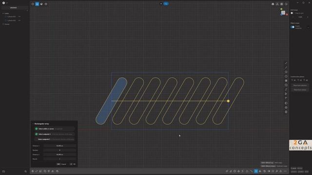Click the view orientation cube gizmo

point(283,13)
